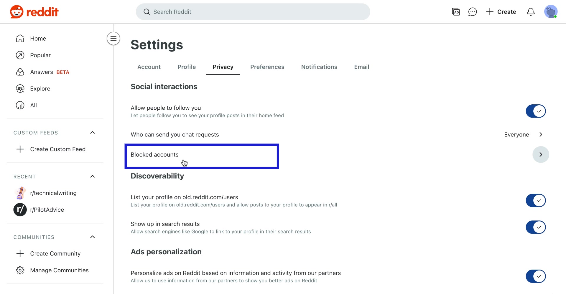The image size is (566, 294).
Task: Disable Personalize ads on Reddit
Action: point(536,276)
